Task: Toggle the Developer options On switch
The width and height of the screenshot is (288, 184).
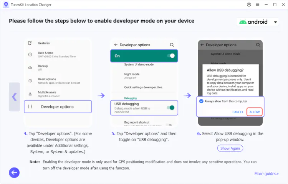Action: click(x=171, y=56)
